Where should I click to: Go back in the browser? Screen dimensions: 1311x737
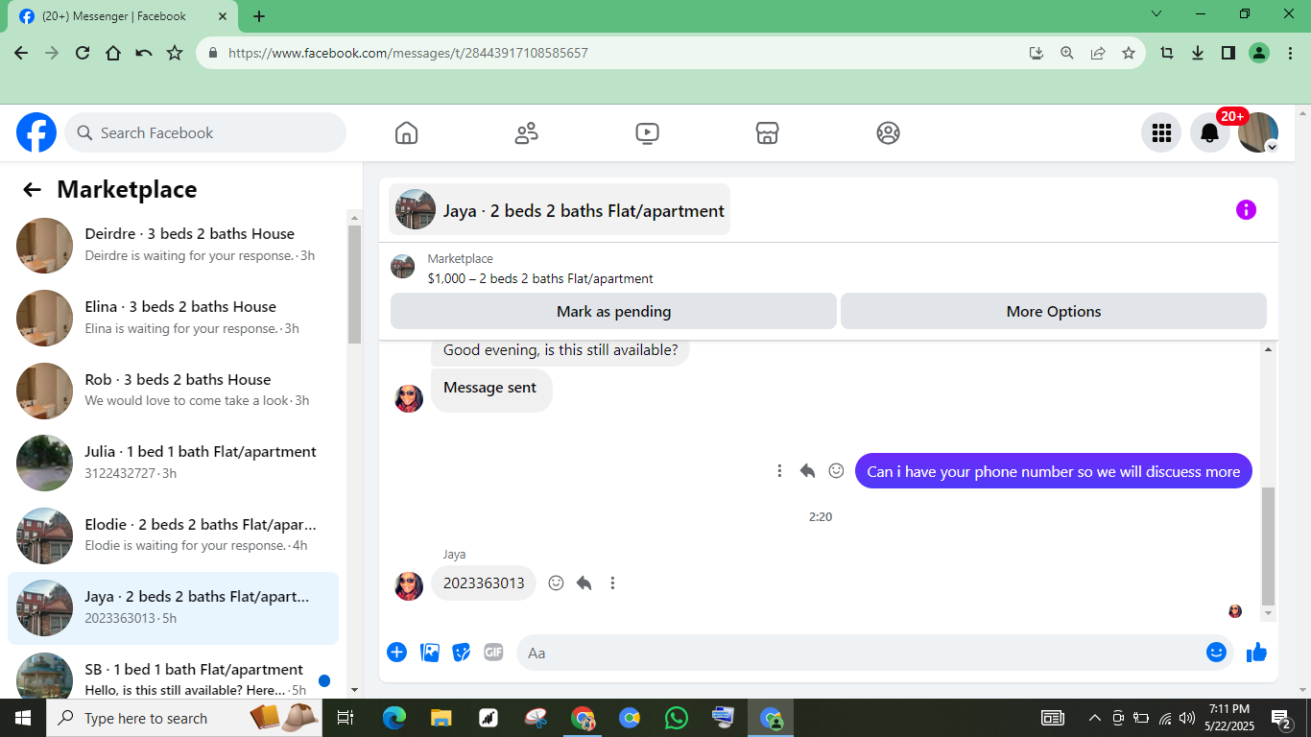tap(21, 53)
